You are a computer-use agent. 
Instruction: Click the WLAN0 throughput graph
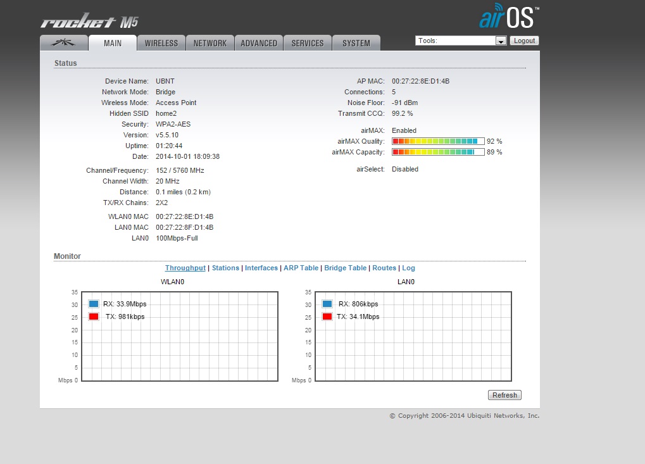[180, 337]
